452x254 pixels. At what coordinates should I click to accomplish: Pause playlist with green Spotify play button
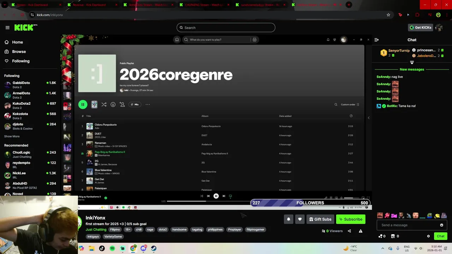[83, 104]
